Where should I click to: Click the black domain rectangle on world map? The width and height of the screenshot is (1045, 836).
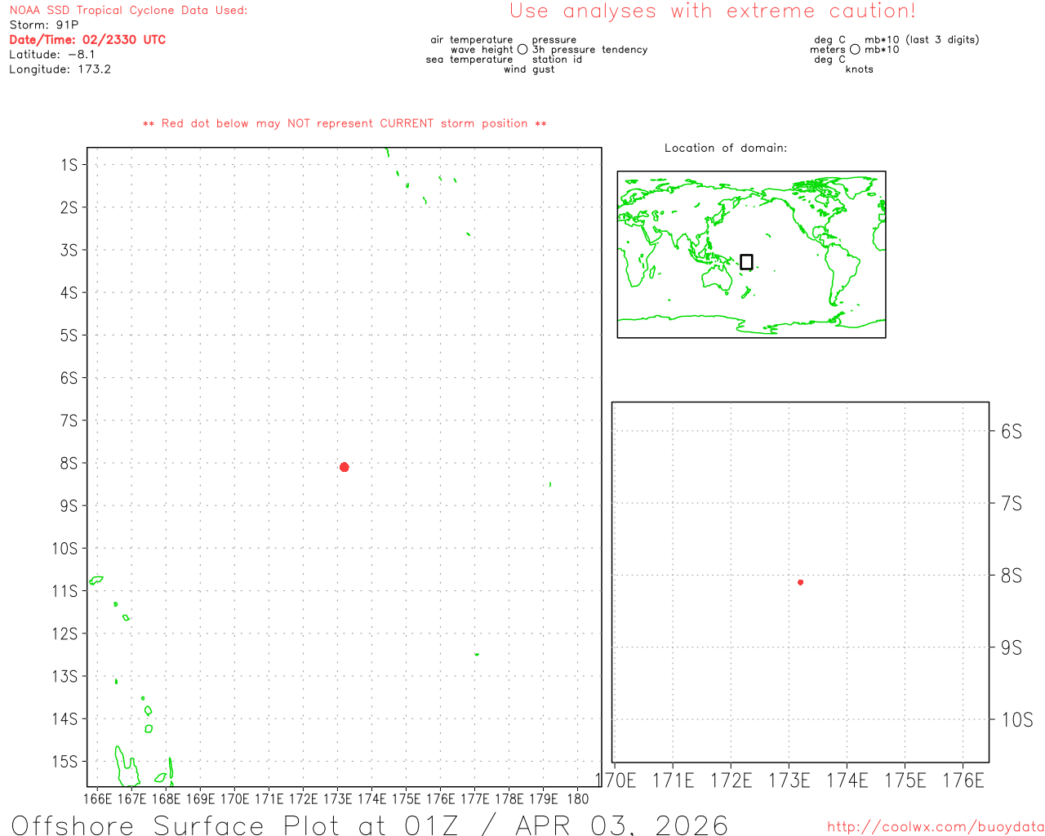[x=746, y=262]
